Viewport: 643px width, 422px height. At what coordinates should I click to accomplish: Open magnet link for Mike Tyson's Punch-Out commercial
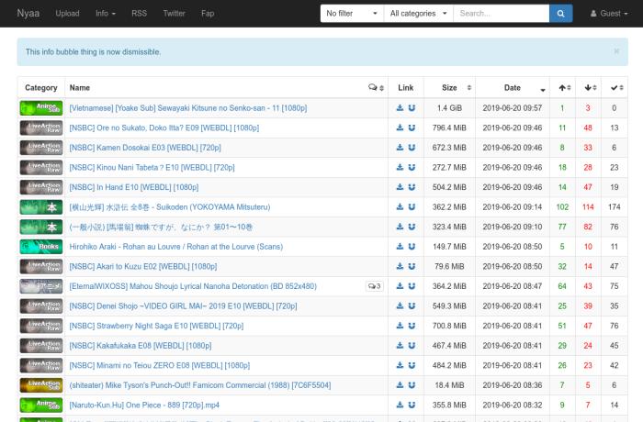pos(412,385)
